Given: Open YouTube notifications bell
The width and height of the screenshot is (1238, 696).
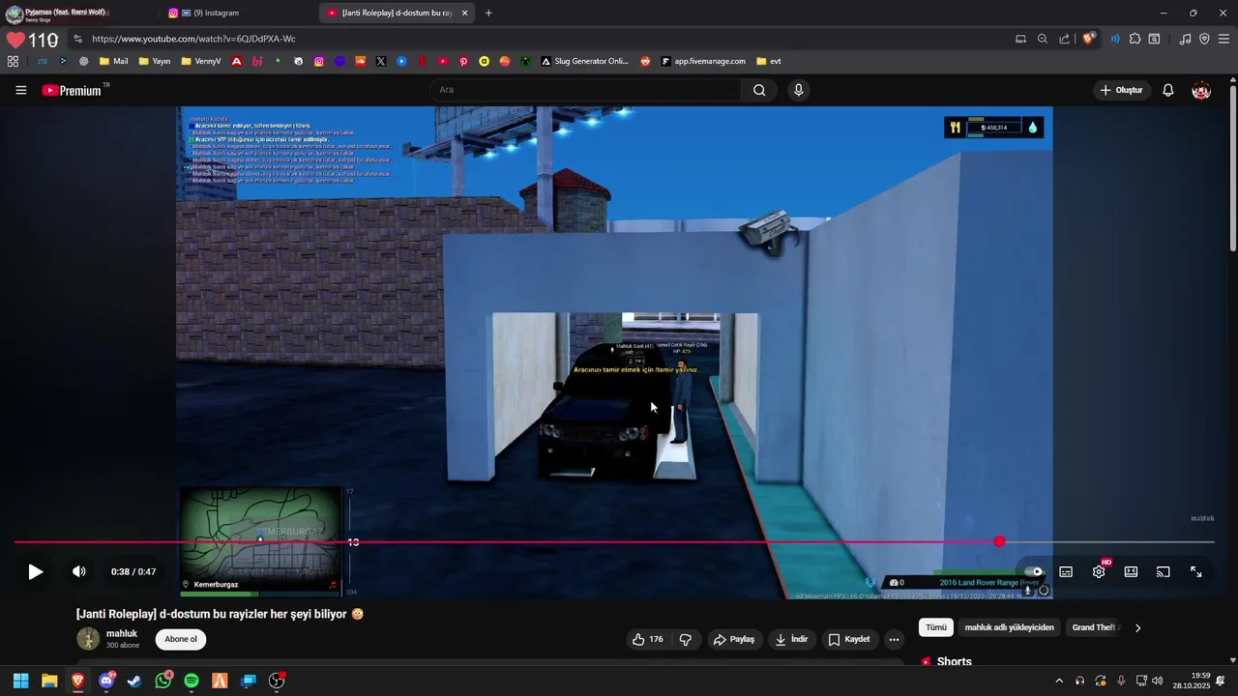Looking at the screenshot, I should coord(1168,90).
